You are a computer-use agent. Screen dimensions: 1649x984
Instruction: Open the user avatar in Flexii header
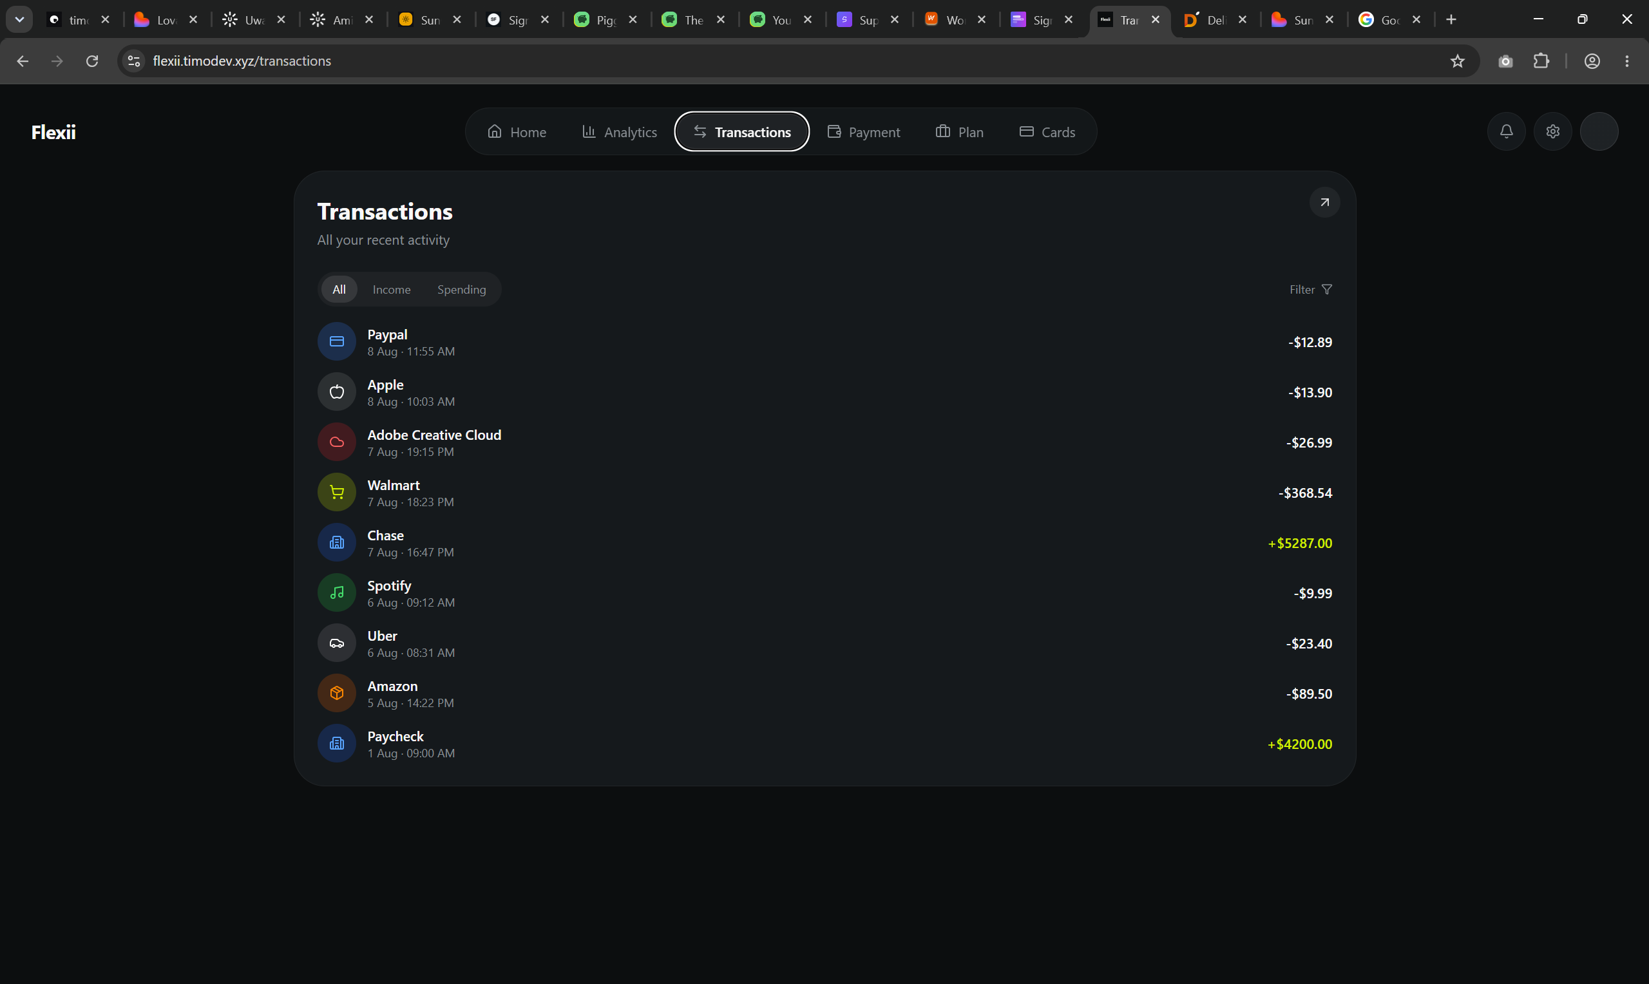point(1599,131)
